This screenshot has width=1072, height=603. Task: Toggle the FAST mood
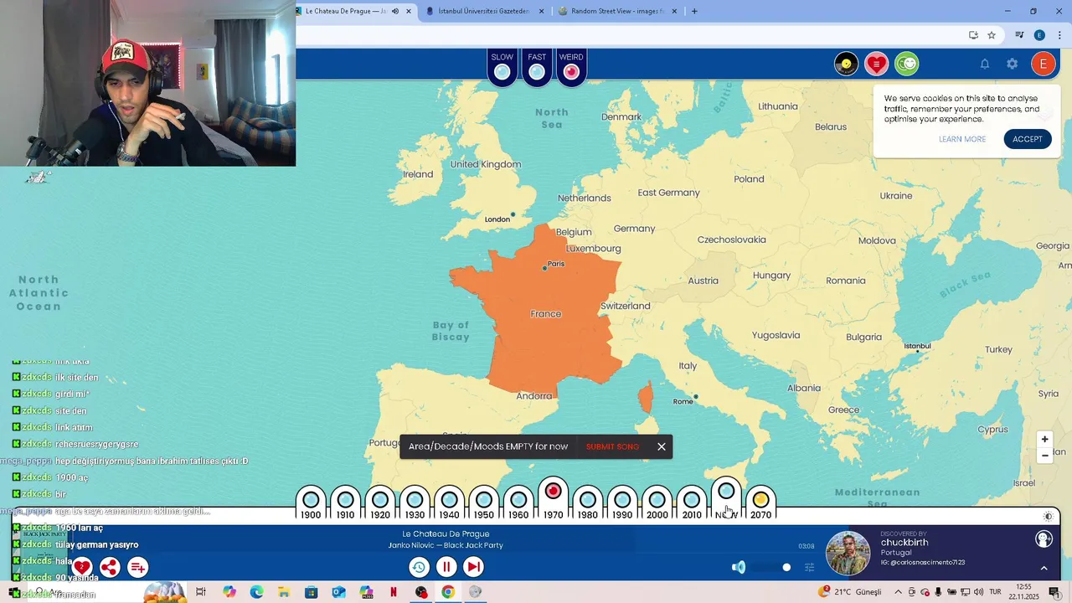click(x=537, y=67)
